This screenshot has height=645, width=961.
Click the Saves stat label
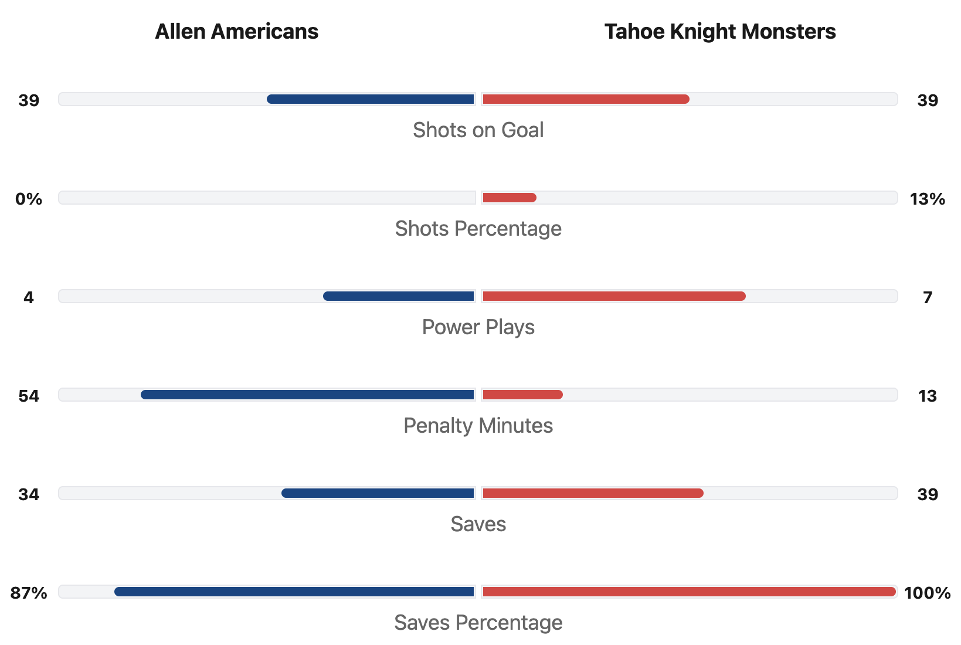[x=478, y=524]
